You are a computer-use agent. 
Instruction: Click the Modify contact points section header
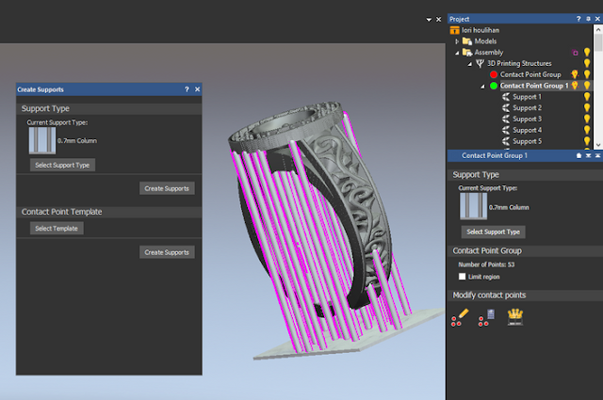[525, 296]
